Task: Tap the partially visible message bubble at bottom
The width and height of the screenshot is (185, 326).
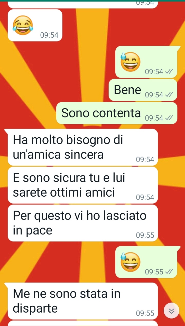Action: tap(83, 323)
